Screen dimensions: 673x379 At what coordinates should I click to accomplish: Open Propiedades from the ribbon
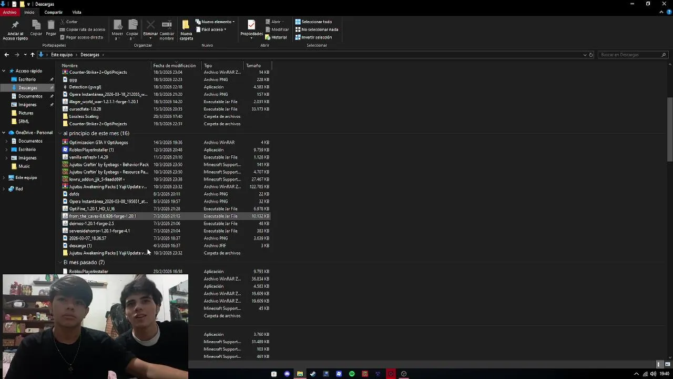pos(251,28)
